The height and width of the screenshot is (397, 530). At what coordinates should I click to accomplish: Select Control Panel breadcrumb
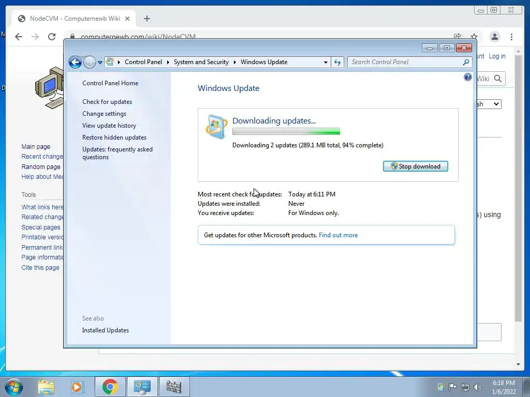click(x=143, y=62)
